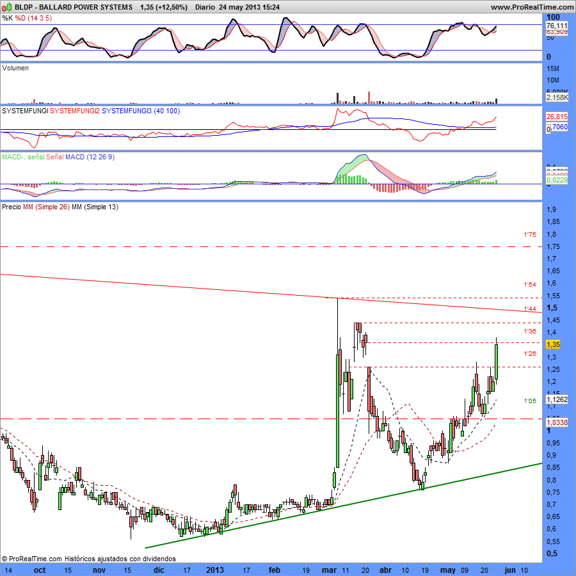Open the www.ProRealTime.com link
The height and width of the screenshot is (576, 576).
pos(532,7)
